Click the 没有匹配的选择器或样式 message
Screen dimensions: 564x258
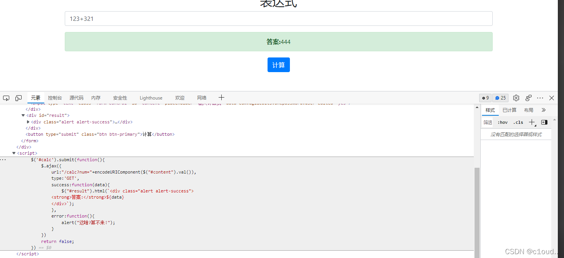pyautogui.click(x=516, y=135)
